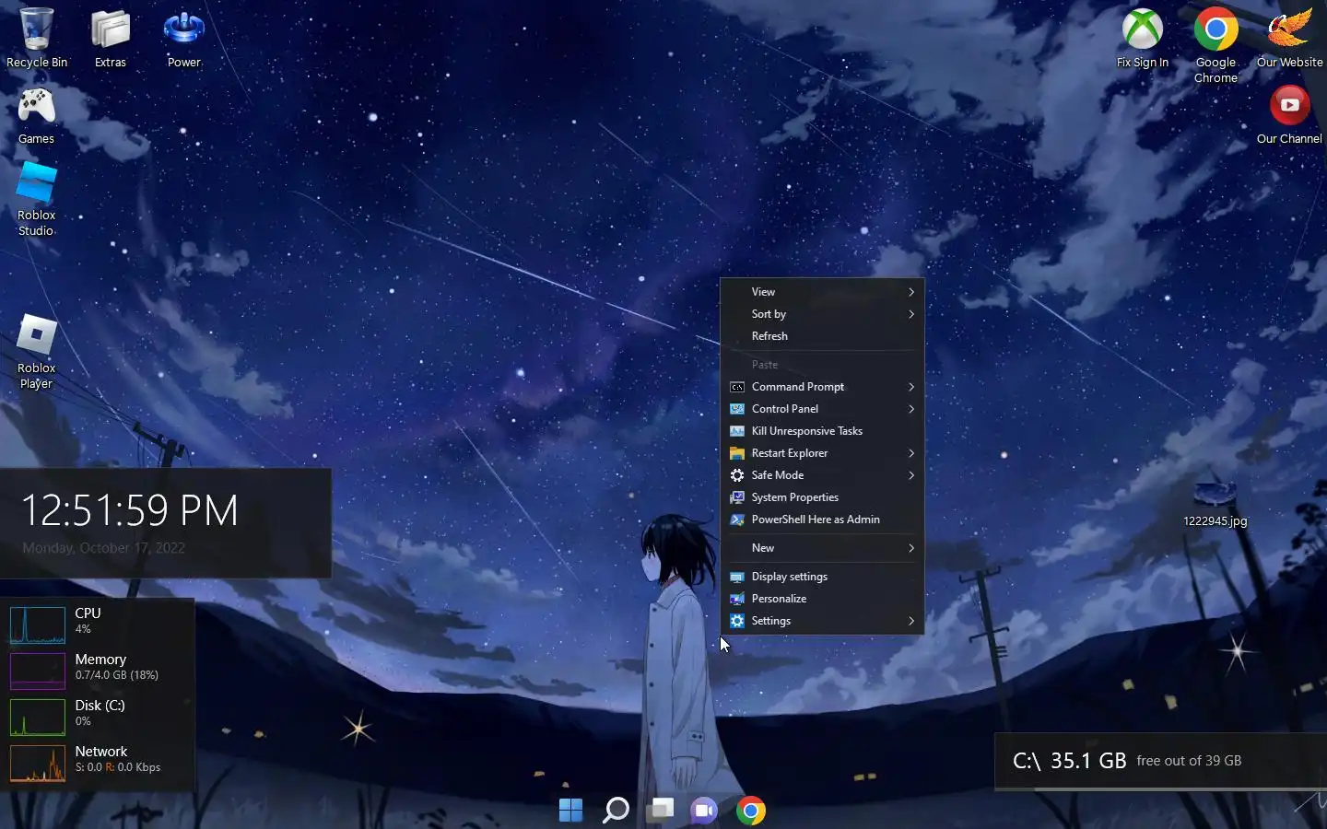Click the Disk (C:) usage graph

coord(38,717)
